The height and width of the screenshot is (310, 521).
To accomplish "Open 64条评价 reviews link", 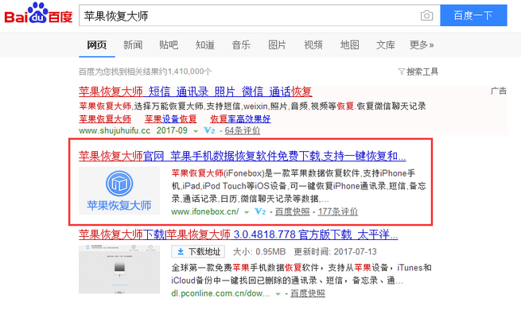I will click(x=243, y=131).
